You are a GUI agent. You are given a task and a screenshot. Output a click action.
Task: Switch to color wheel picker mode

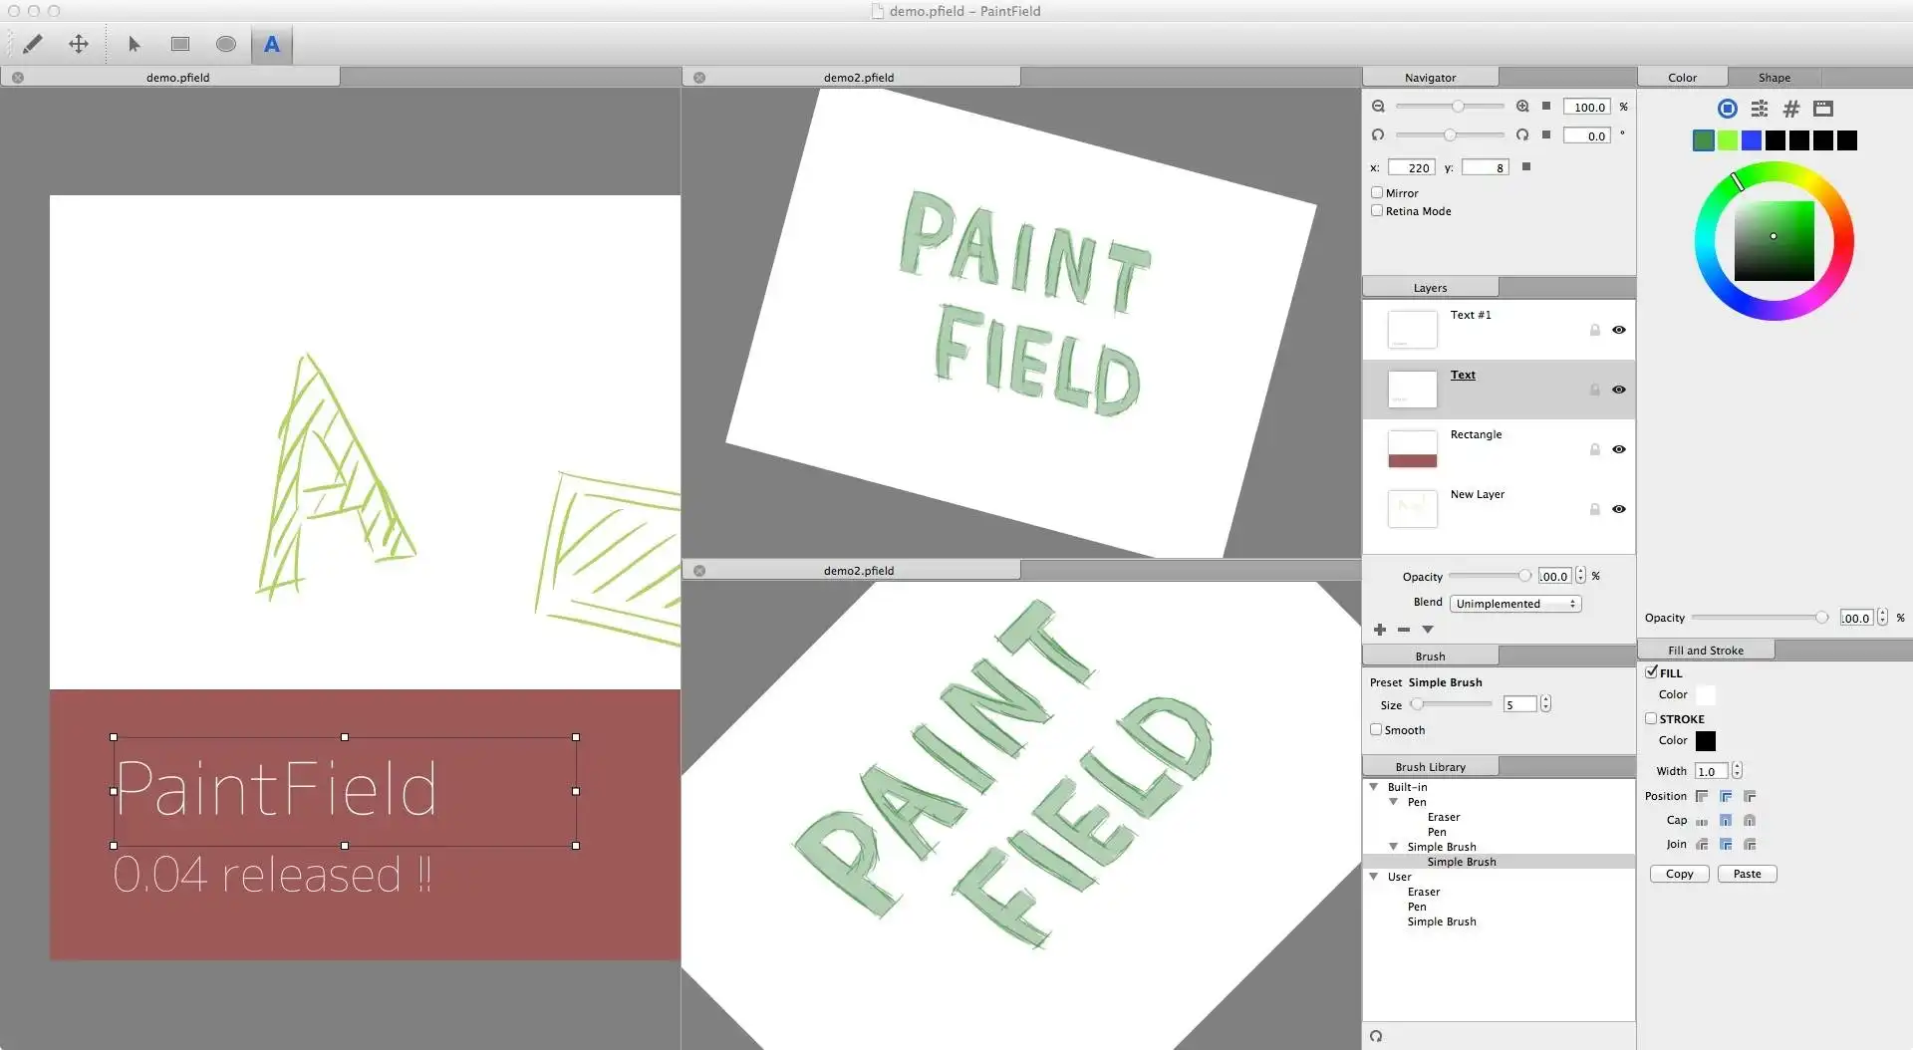tap(1728, 109)
